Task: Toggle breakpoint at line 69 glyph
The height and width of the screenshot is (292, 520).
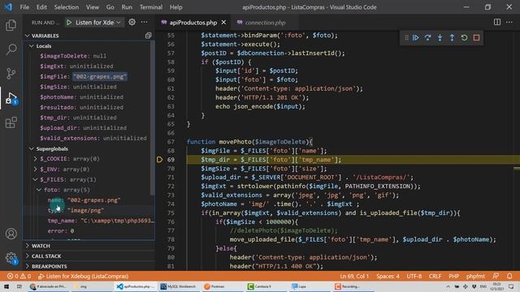Action: 159,160
